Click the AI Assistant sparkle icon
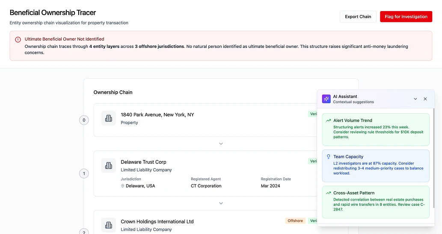442x234 pixels. tap(326, 99)
